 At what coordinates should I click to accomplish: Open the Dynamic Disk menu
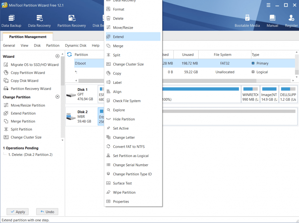(x=76, y=45)
